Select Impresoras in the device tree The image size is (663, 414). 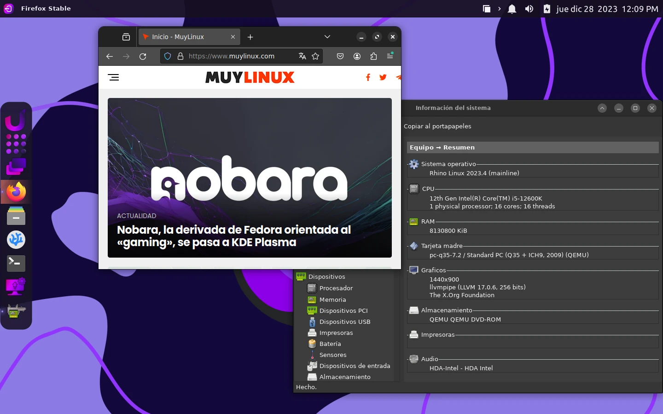pyautogui.click(x=336, y=333)
